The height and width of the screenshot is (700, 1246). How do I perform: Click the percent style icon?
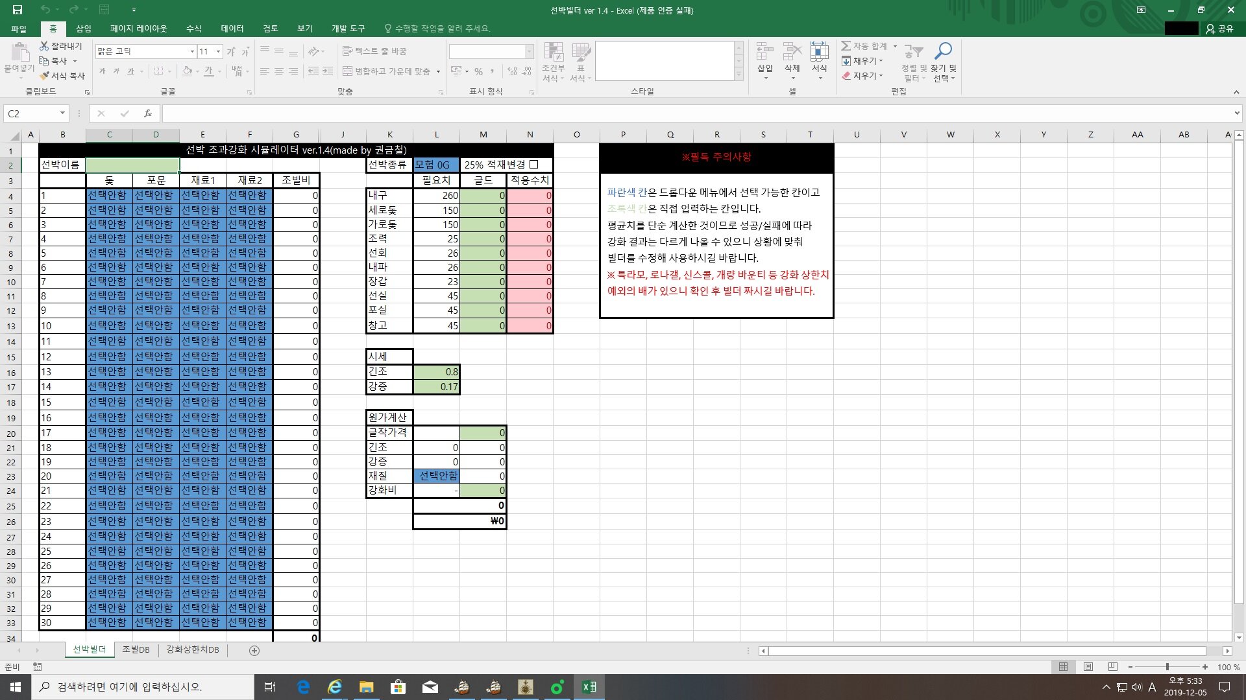click(478, 71)
